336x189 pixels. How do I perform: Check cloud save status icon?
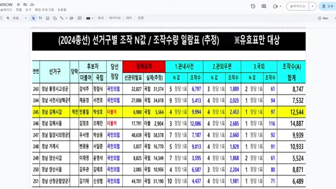pos(32,4)
